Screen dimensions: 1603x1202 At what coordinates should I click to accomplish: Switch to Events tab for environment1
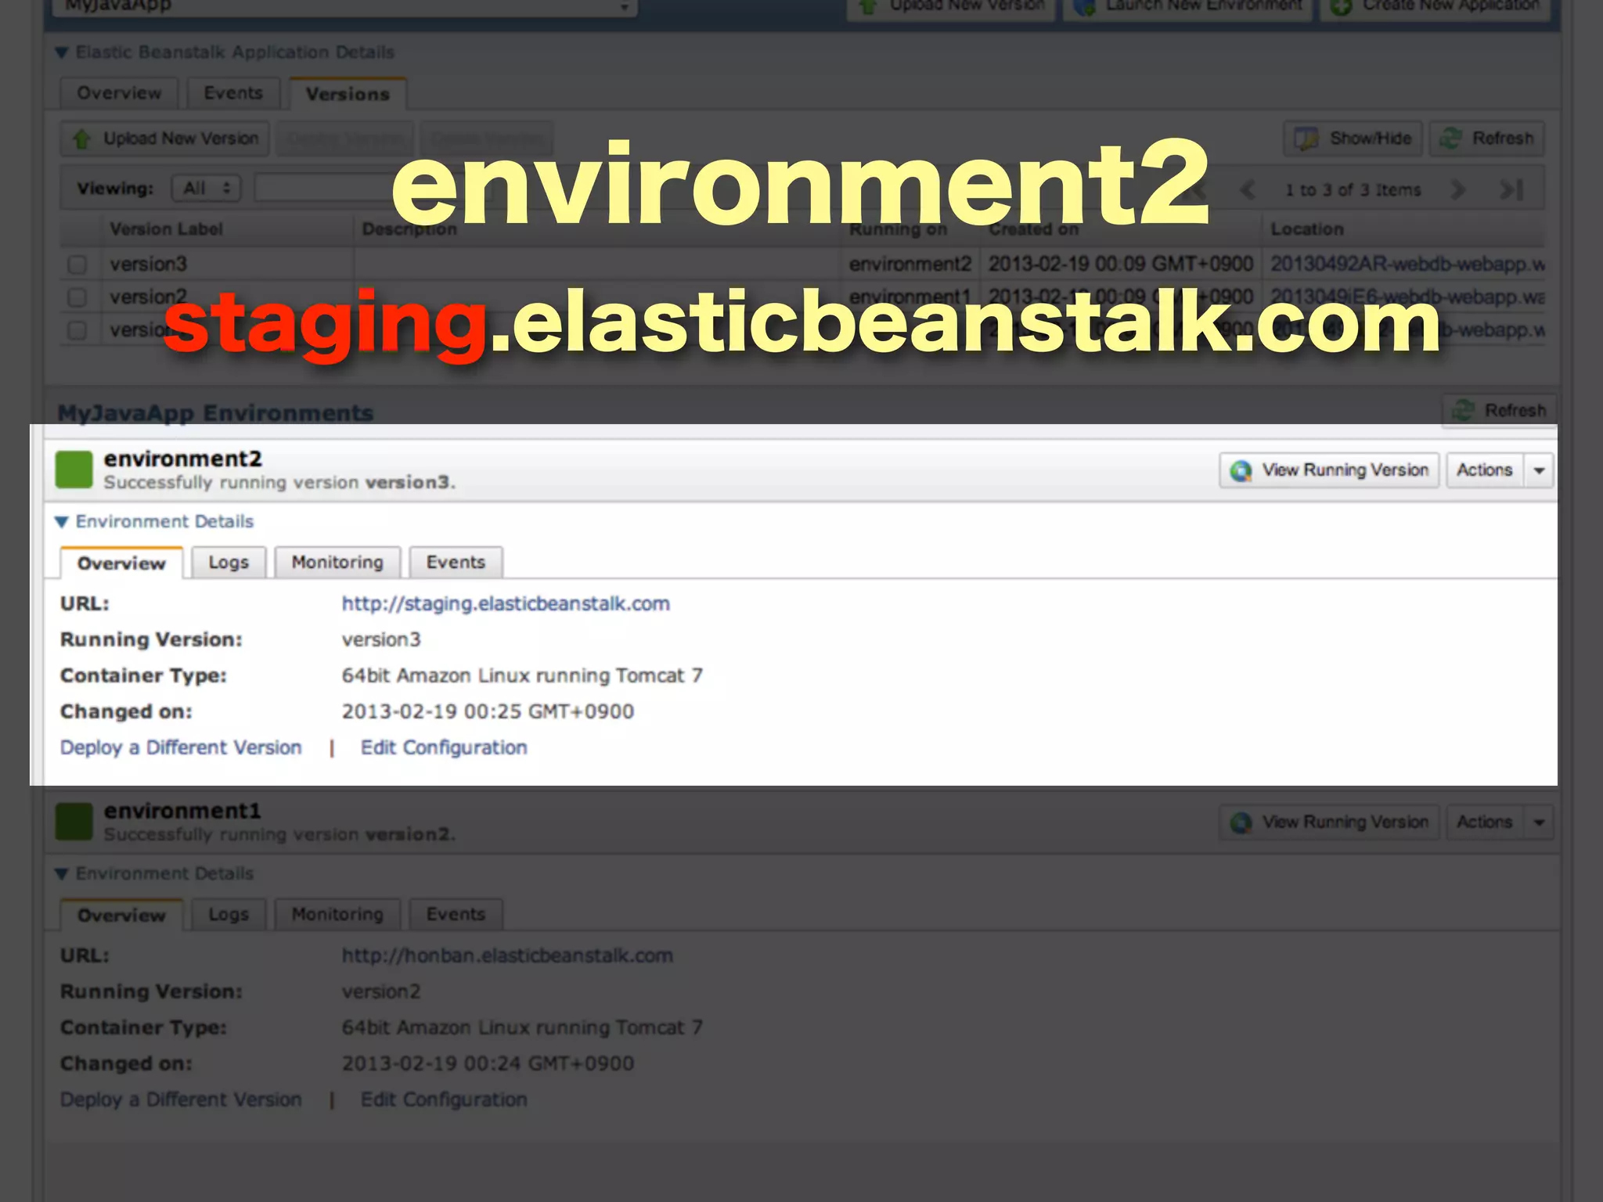click(x=456, y=914)
